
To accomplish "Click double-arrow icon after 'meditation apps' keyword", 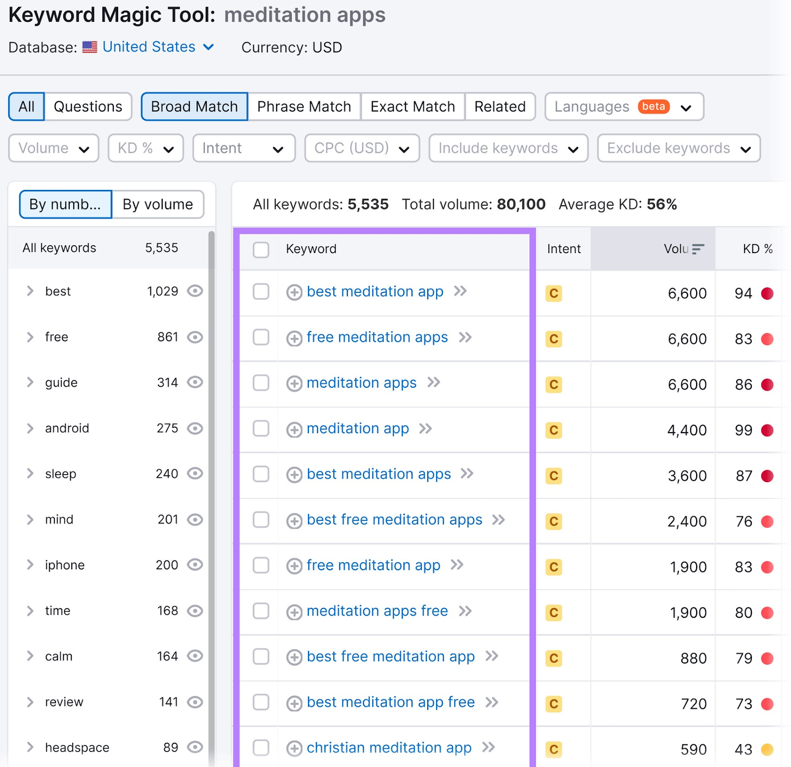I will [434, 382].
